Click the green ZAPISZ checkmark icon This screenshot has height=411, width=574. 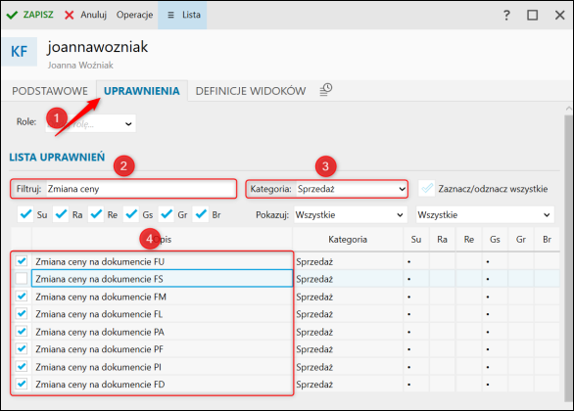tap(12, 15)
